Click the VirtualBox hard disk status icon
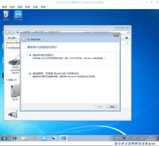This screenshot has width=159, height=146. [116, 144]
